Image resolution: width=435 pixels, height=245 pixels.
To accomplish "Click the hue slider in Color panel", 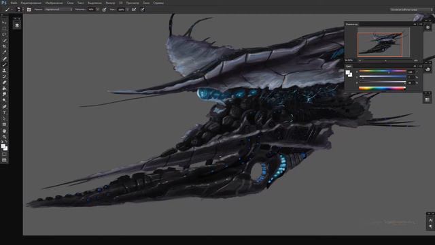I will [383, 71].
